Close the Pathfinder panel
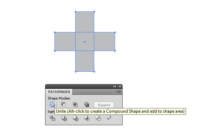 tap(120, 86)
